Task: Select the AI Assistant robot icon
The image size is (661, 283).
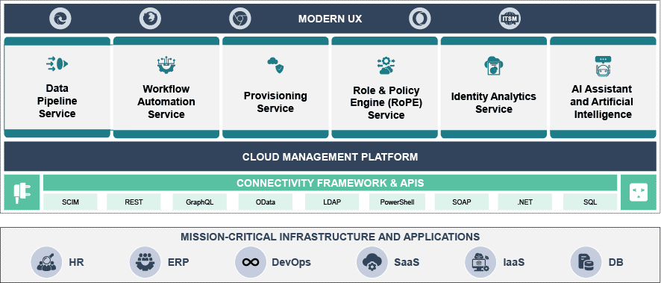Action: tap(604, 66)
